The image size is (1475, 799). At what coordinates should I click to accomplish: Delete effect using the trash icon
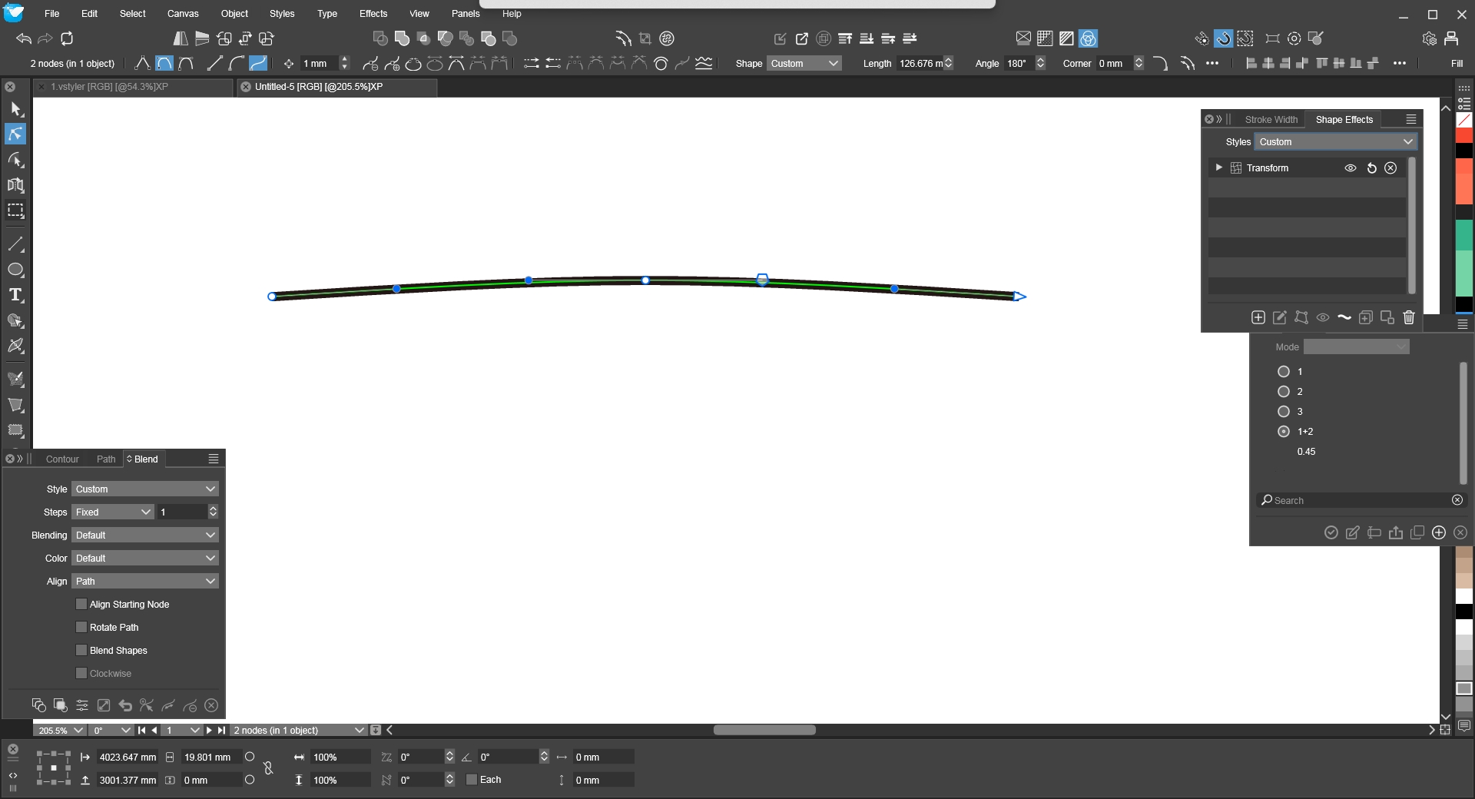click(x=1408, y=317)
